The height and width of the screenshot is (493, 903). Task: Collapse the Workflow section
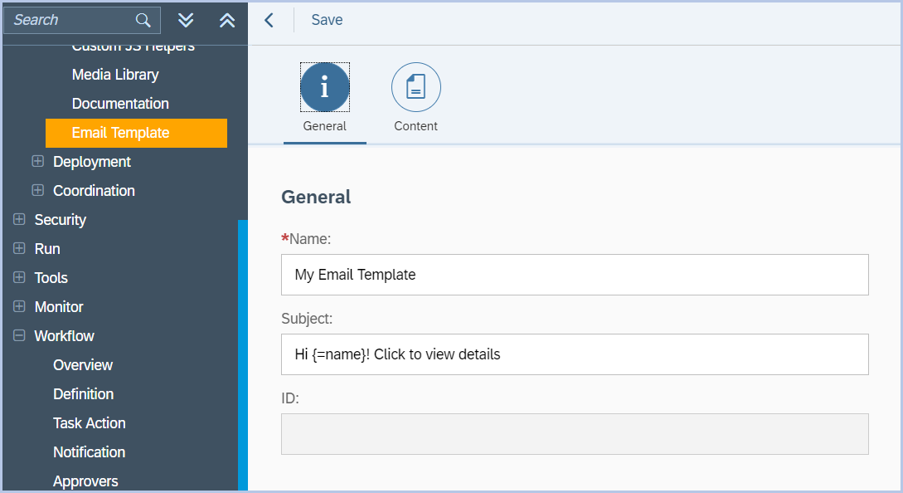19,335
